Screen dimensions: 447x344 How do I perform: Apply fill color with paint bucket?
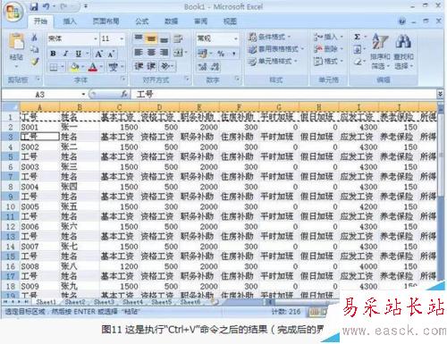(x=74, y=67)
